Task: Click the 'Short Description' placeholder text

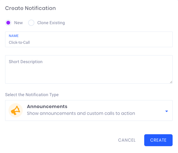Action: click(26, 62)
